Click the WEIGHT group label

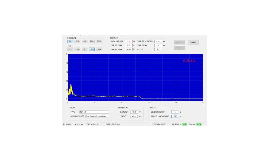coord(153,108)
